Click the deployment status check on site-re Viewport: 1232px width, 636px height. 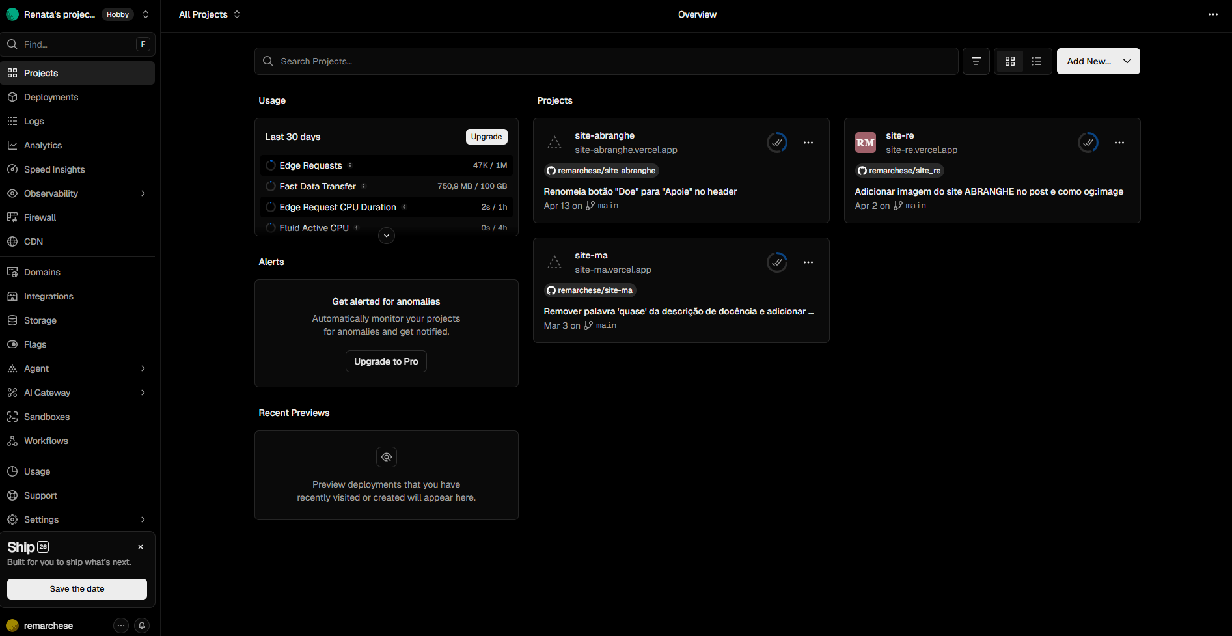(1088, 142)
